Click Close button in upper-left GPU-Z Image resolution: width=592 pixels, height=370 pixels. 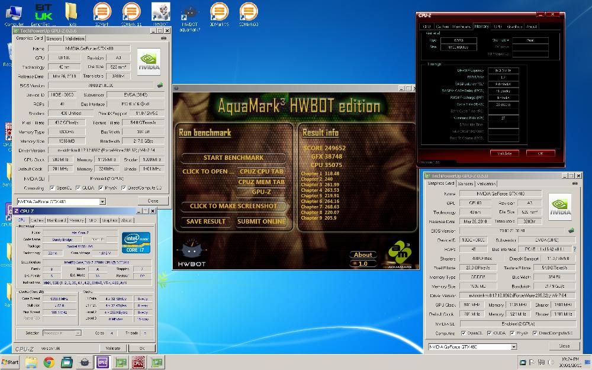(x=153, y=201)
